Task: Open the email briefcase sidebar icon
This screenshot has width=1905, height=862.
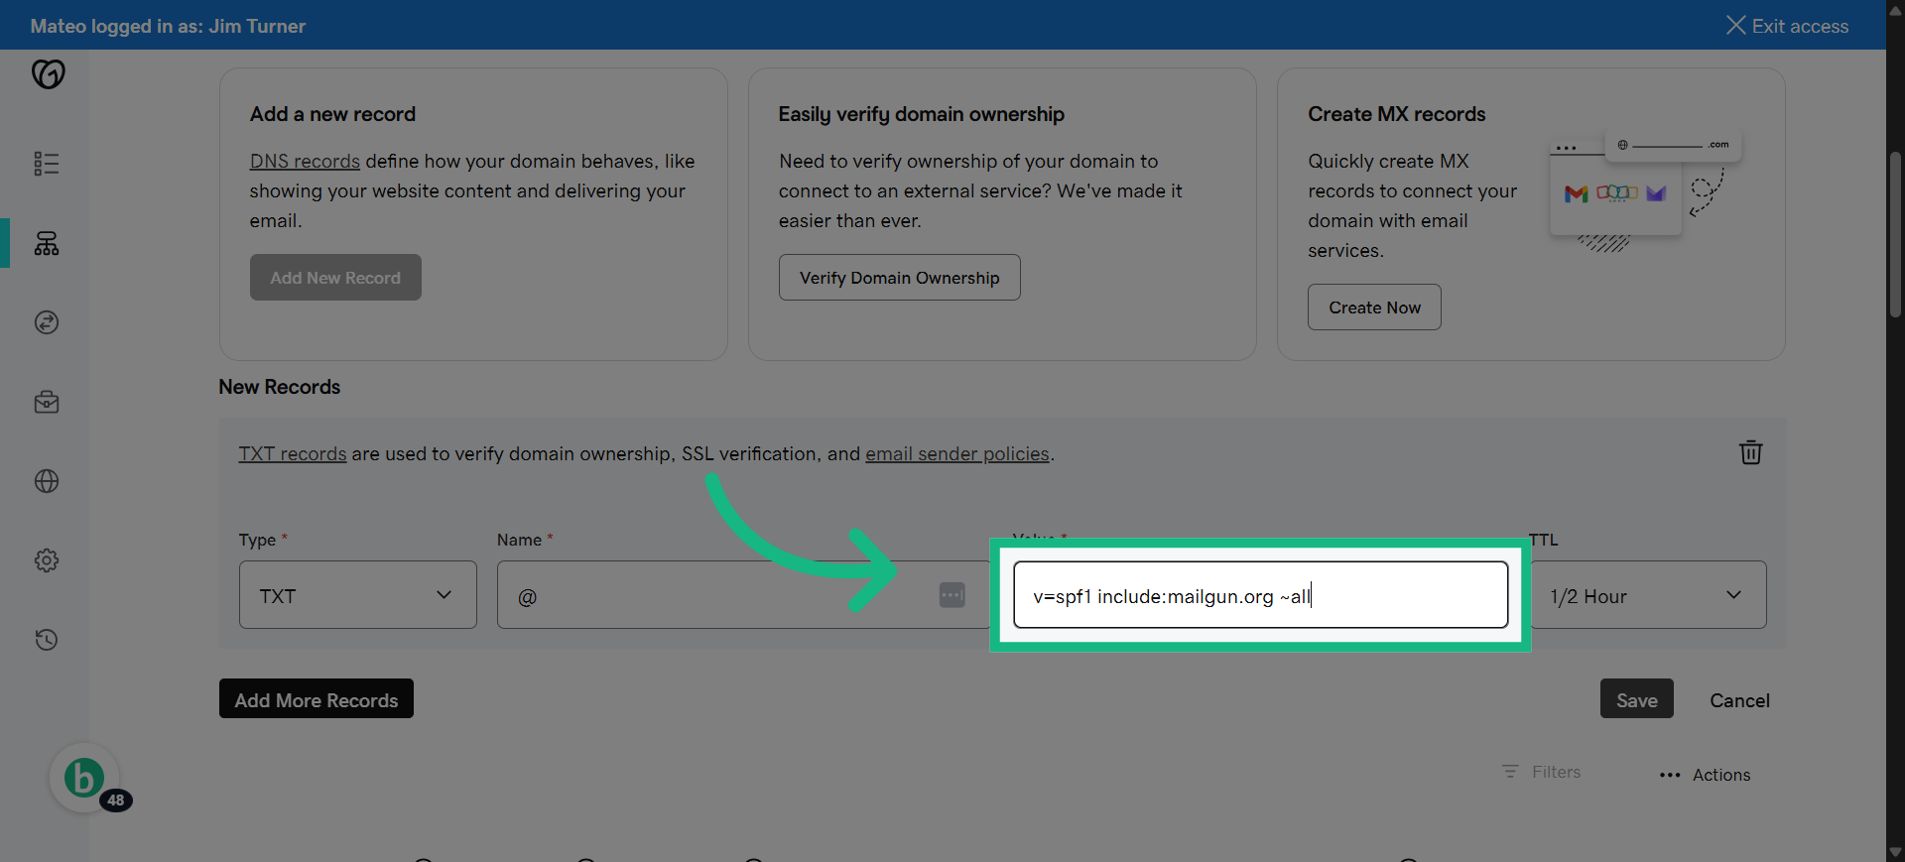Action: click(x=47, y=402)
